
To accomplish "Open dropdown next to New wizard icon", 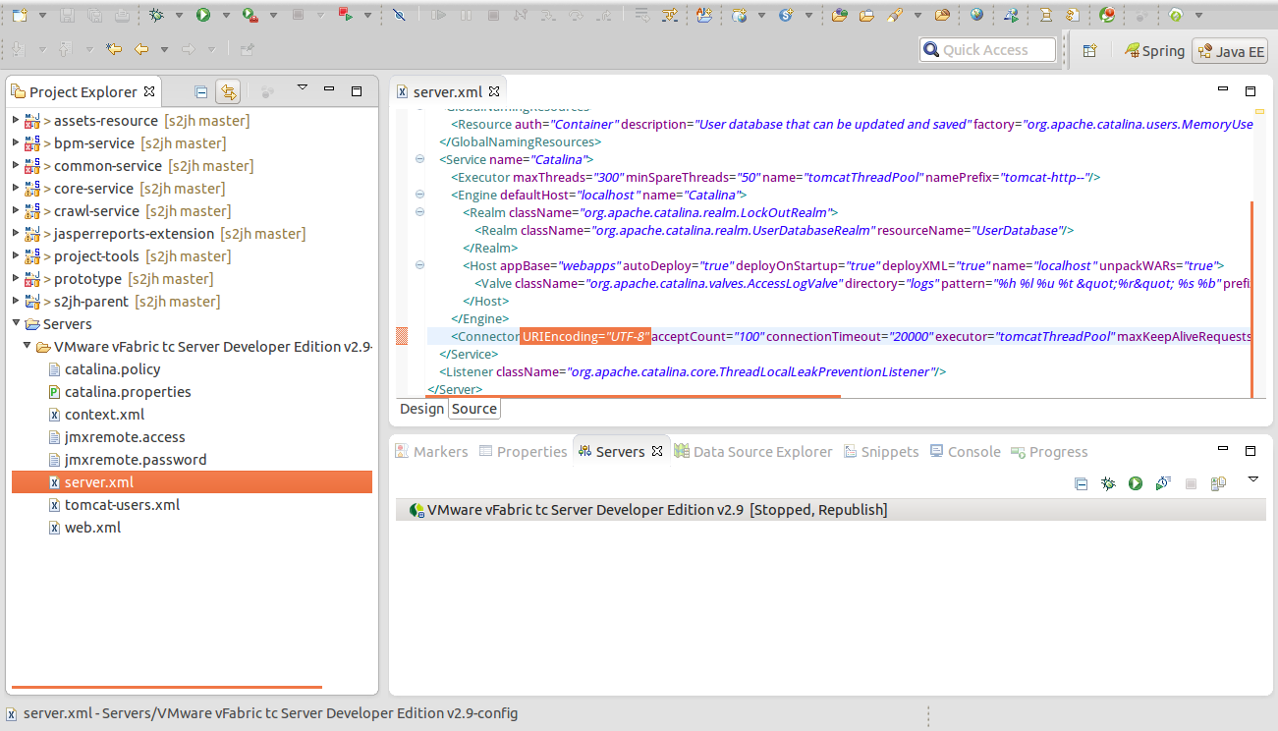I will 42,16.
